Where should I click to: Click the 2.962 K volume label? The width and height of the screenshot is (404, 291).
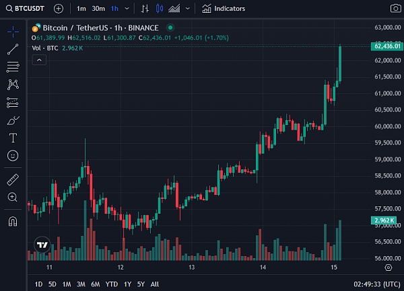[x=384, y=220]
